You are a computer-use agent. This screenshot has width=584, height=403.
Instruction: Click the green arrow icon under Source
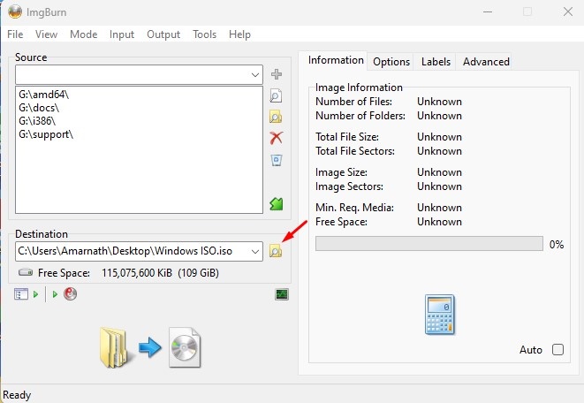[277, 204]
